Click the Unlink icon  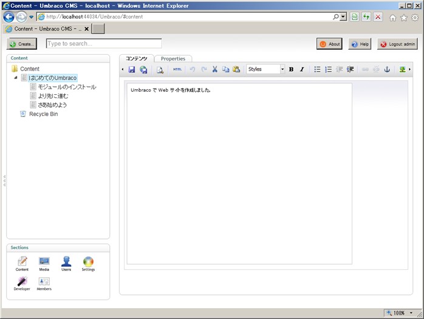pos(376,69)
